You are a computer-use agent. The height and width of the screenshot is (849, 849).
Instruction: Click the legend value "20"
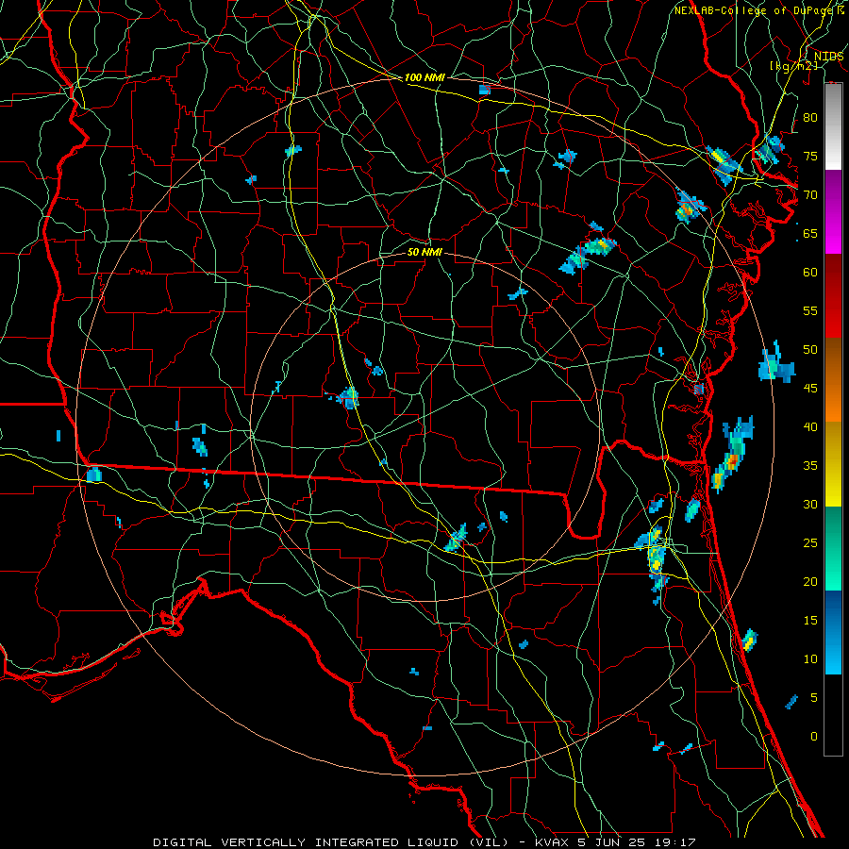click(x=810, y=581)
